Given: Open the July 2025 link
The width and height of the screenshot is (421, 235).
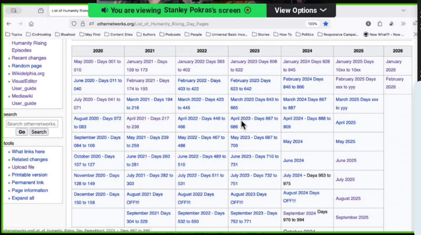Looking at the screenshot, I should tap(345, 179).
